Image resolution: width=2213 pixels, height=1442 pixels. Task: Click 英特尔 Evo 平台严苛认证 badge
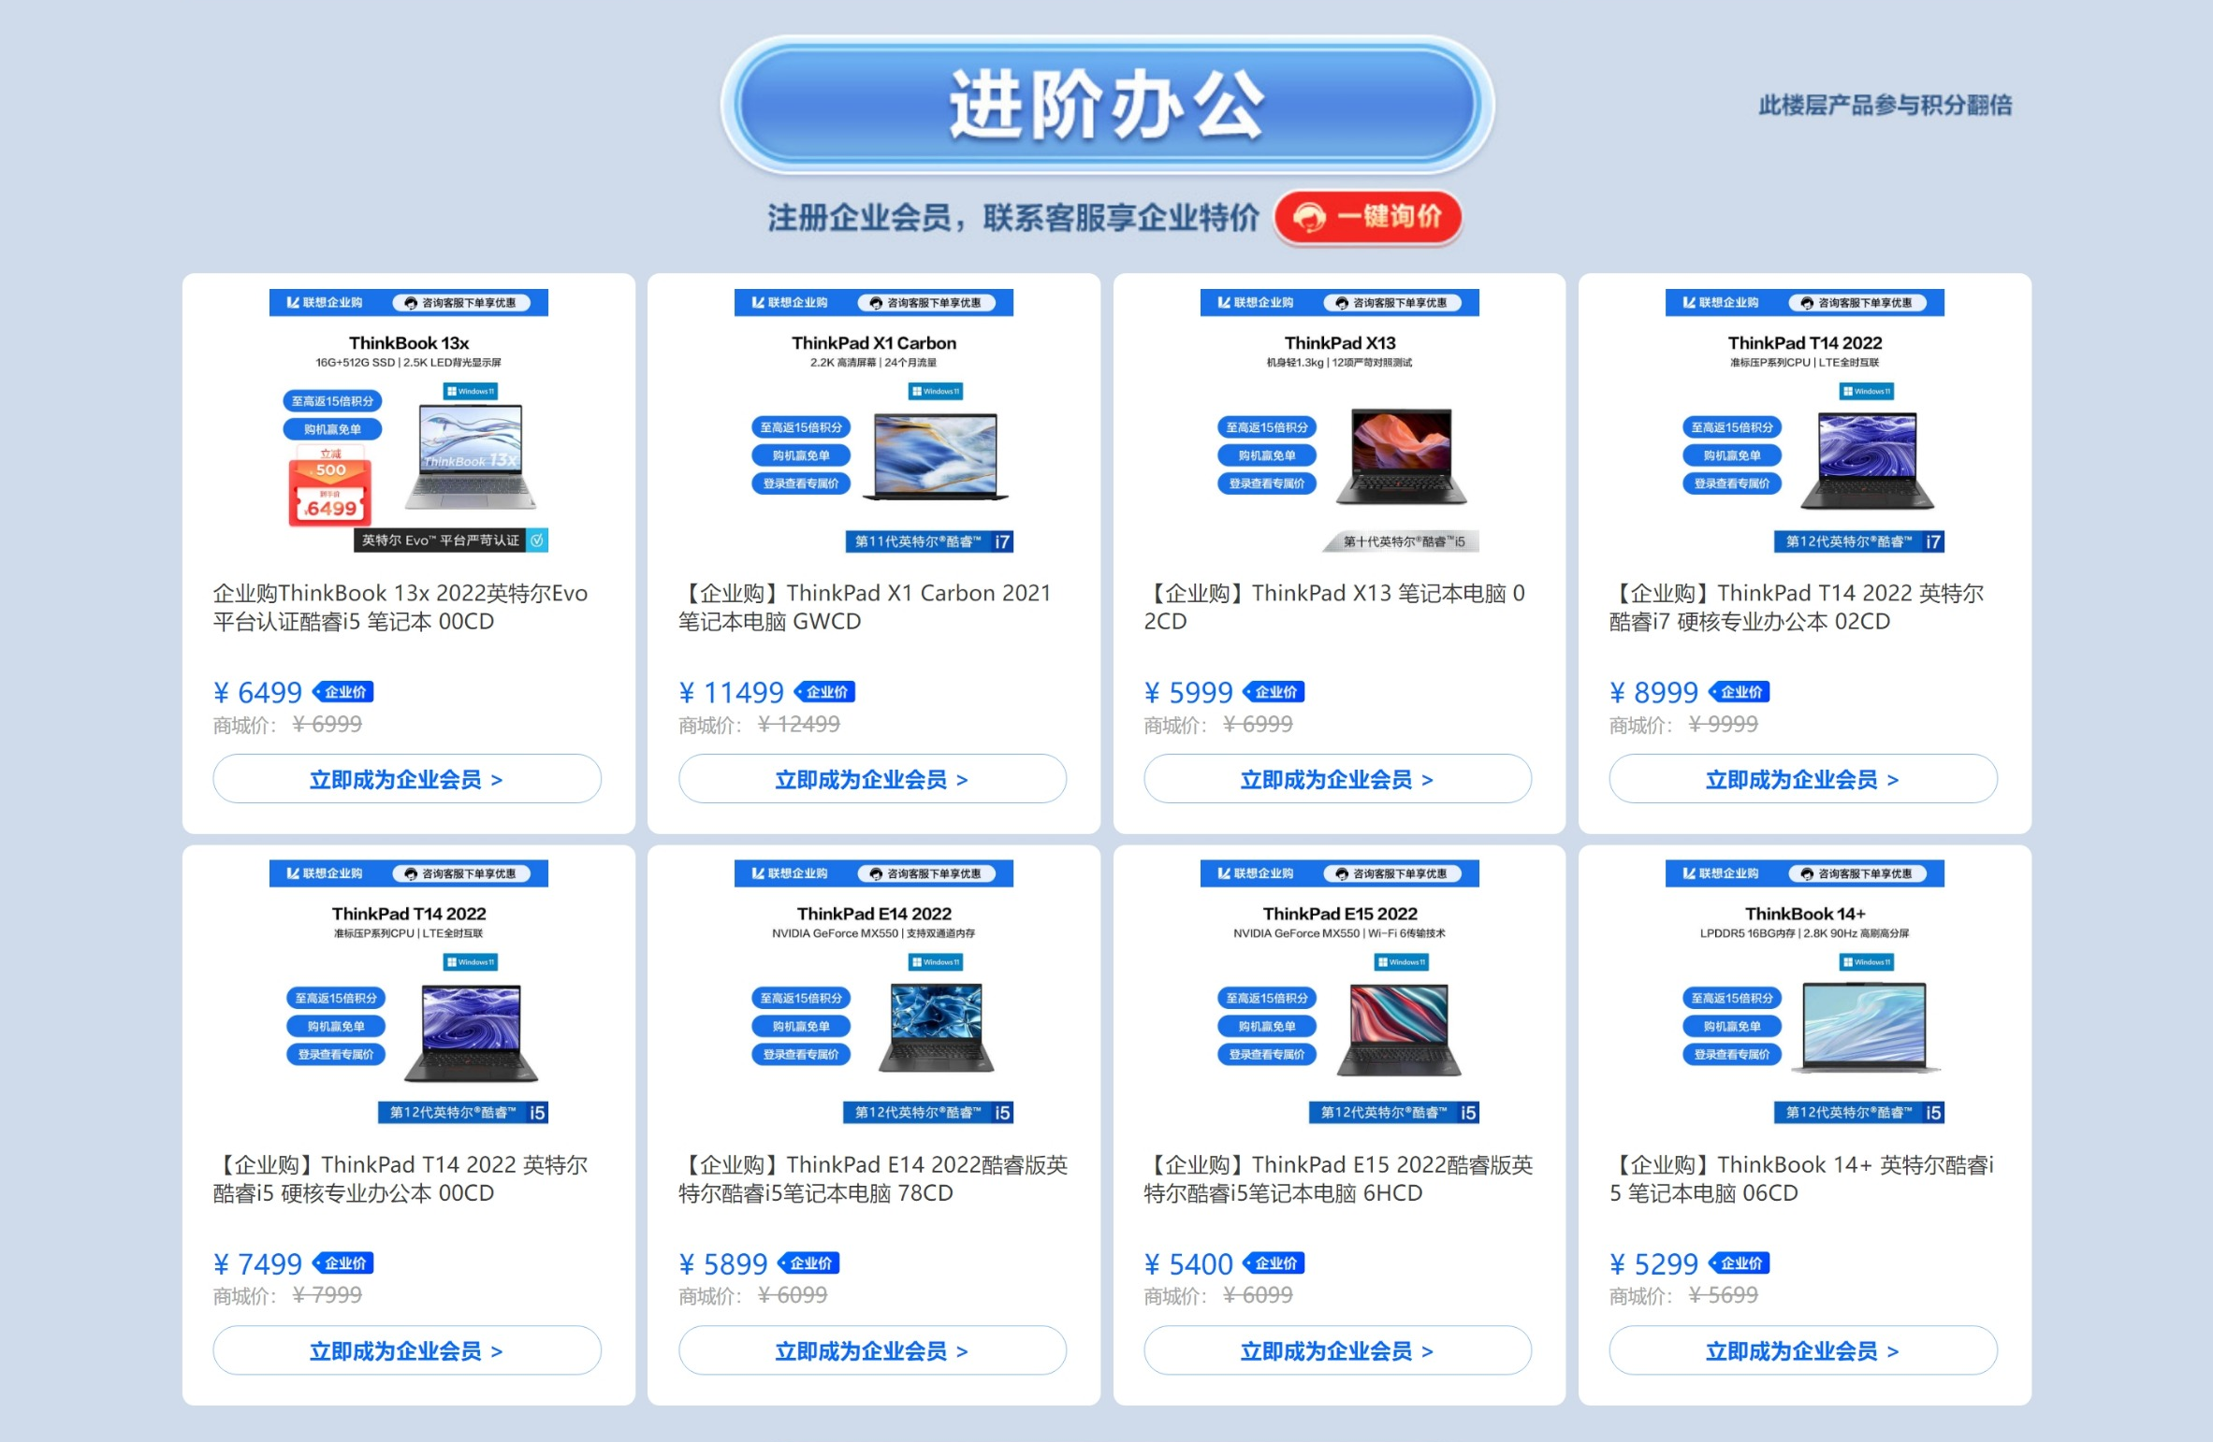pos(451,541)
